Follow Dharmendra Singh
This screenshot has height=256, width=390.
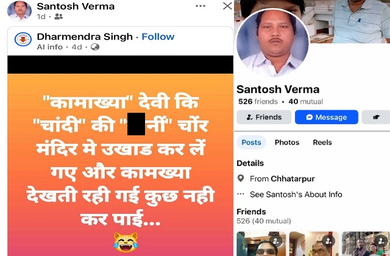click(158, 37)
